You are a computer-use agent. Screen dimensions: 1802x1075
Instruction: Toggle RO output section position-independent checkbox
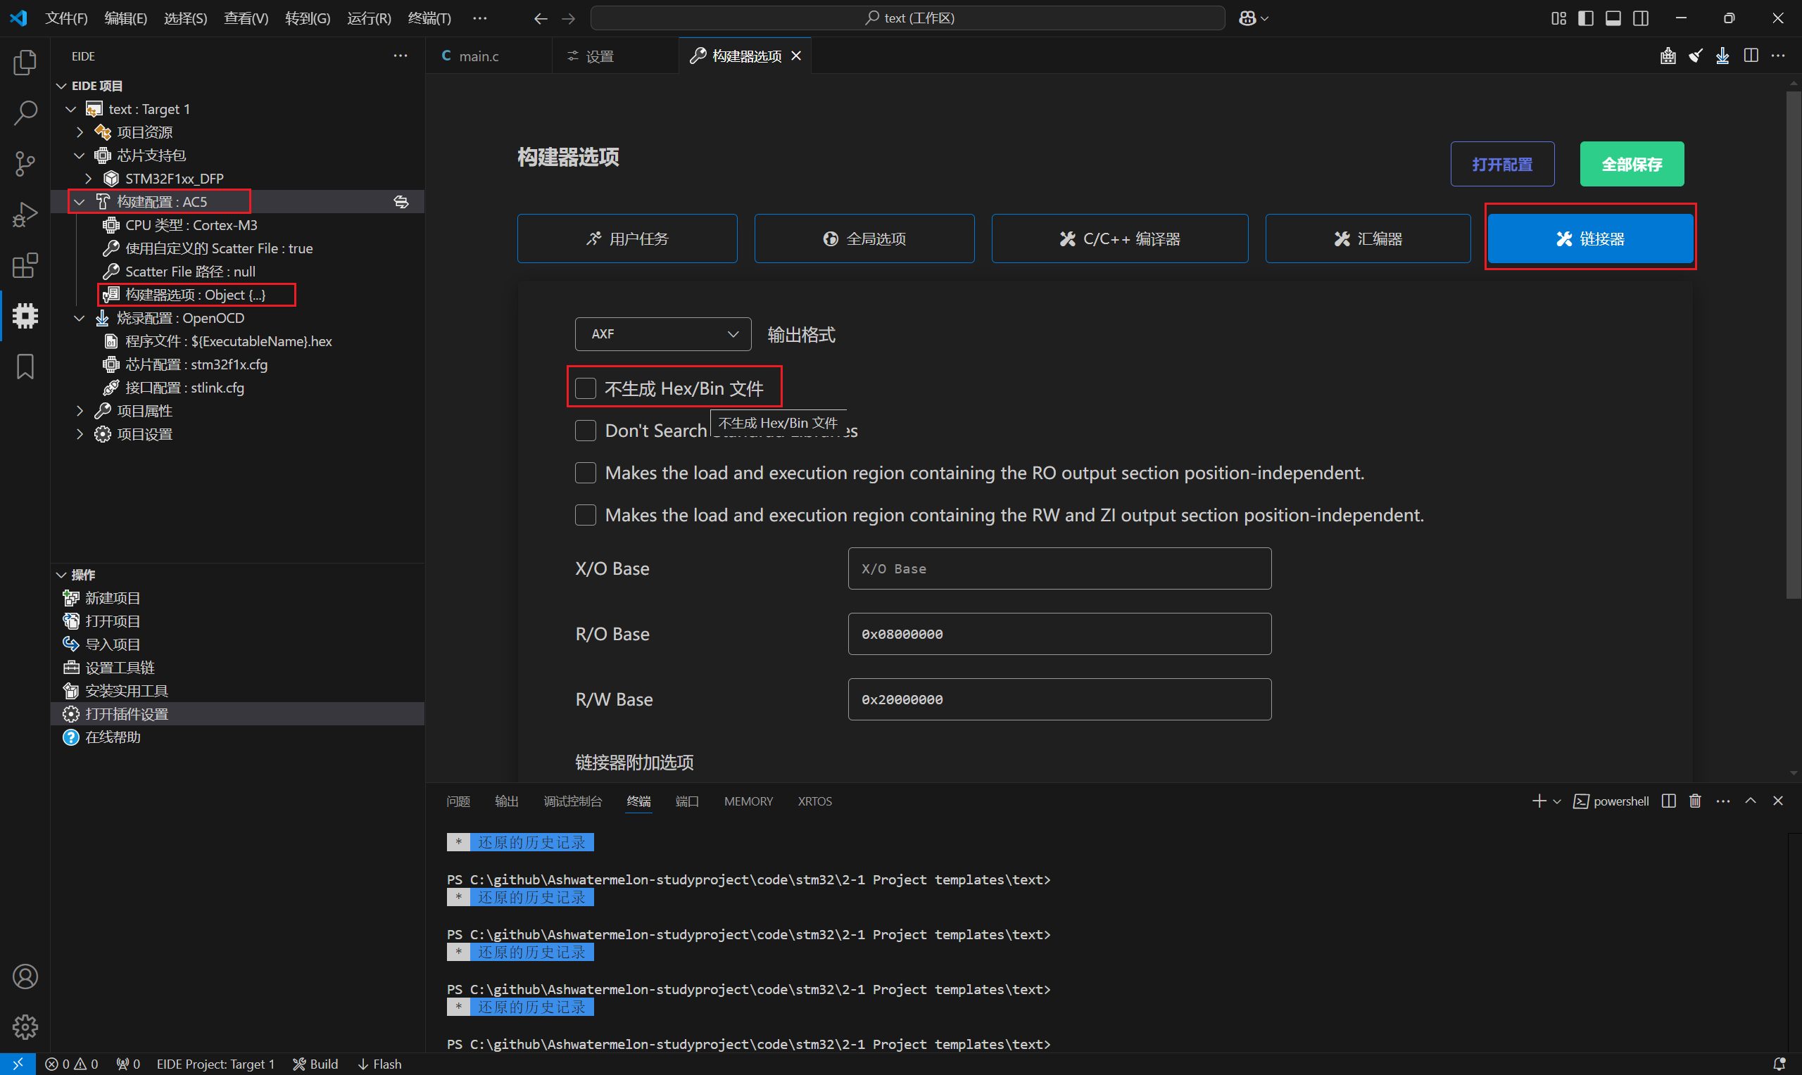point(586,473)
